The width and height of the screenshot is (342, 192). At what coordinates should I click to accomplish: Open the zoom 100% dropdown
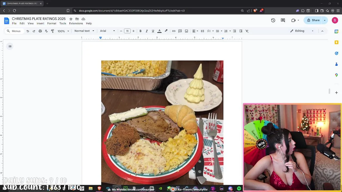63,31
